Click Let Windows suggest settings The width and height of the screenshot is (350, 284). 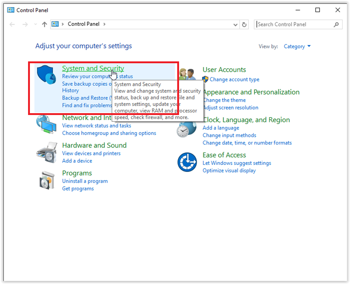(x=237, y=163)
